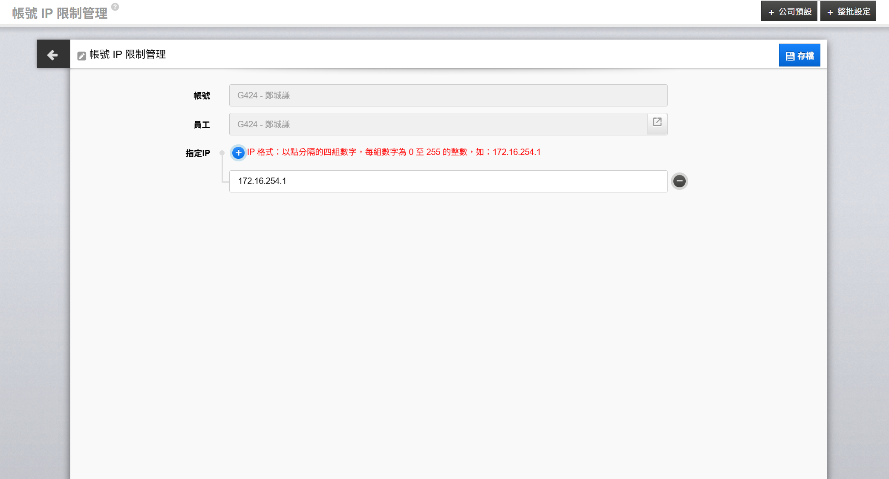Open 公司預設 company default settings
This screenshot has height=479, width=889.
click(789, 11)
